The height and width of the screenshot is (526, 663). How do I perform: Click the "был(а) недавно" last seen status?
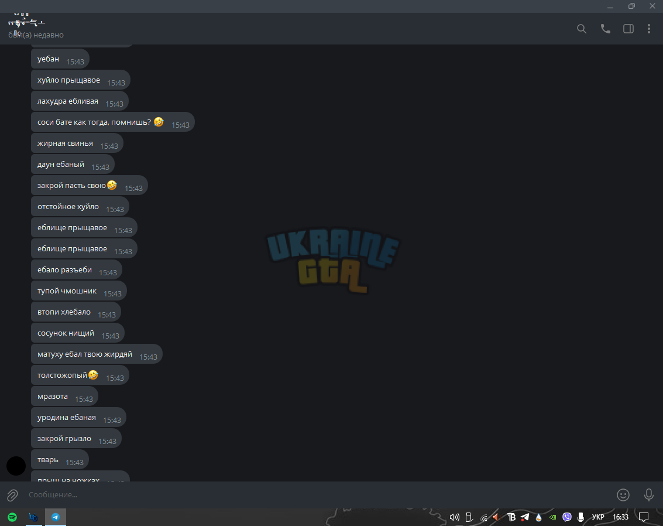36,35
